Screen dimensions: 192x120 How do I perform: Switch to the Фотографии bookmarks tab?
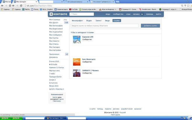[77, 21]
